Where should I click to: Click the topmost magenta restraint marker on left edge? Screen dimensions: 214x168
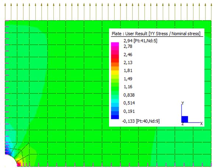7,21
